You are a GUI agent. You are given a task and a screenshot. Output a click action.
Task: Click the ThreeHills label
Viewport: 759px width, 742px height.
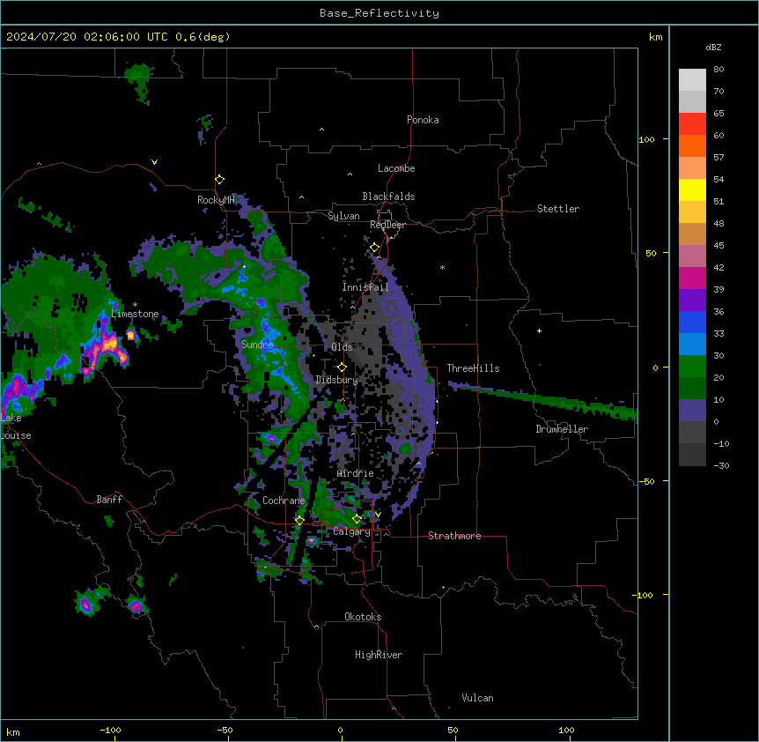pos(473,368)
